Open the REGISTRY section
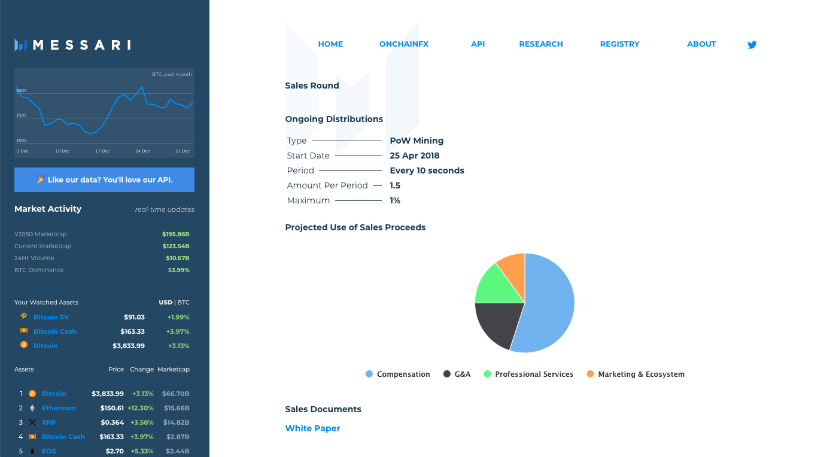Viewport: 839px width, 457px height. pyautogui.click(x=619, y=44)
